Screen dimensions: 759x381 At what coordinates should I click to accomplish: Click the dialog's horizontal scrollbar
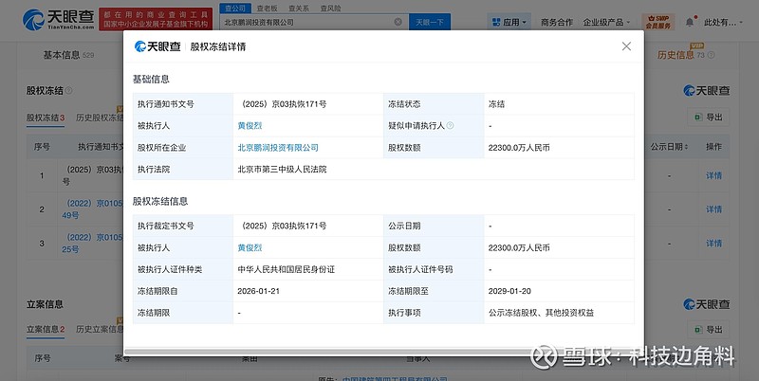pyautogui.click(x=379, y=352)
